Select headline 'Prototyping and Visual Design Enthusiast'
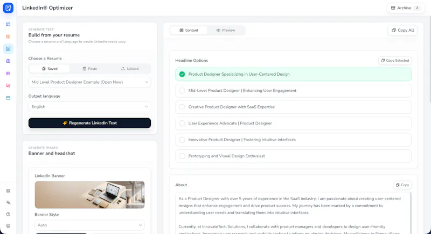Image resolution: width=431 pixels, height=234 pixels. pos(293,156)
